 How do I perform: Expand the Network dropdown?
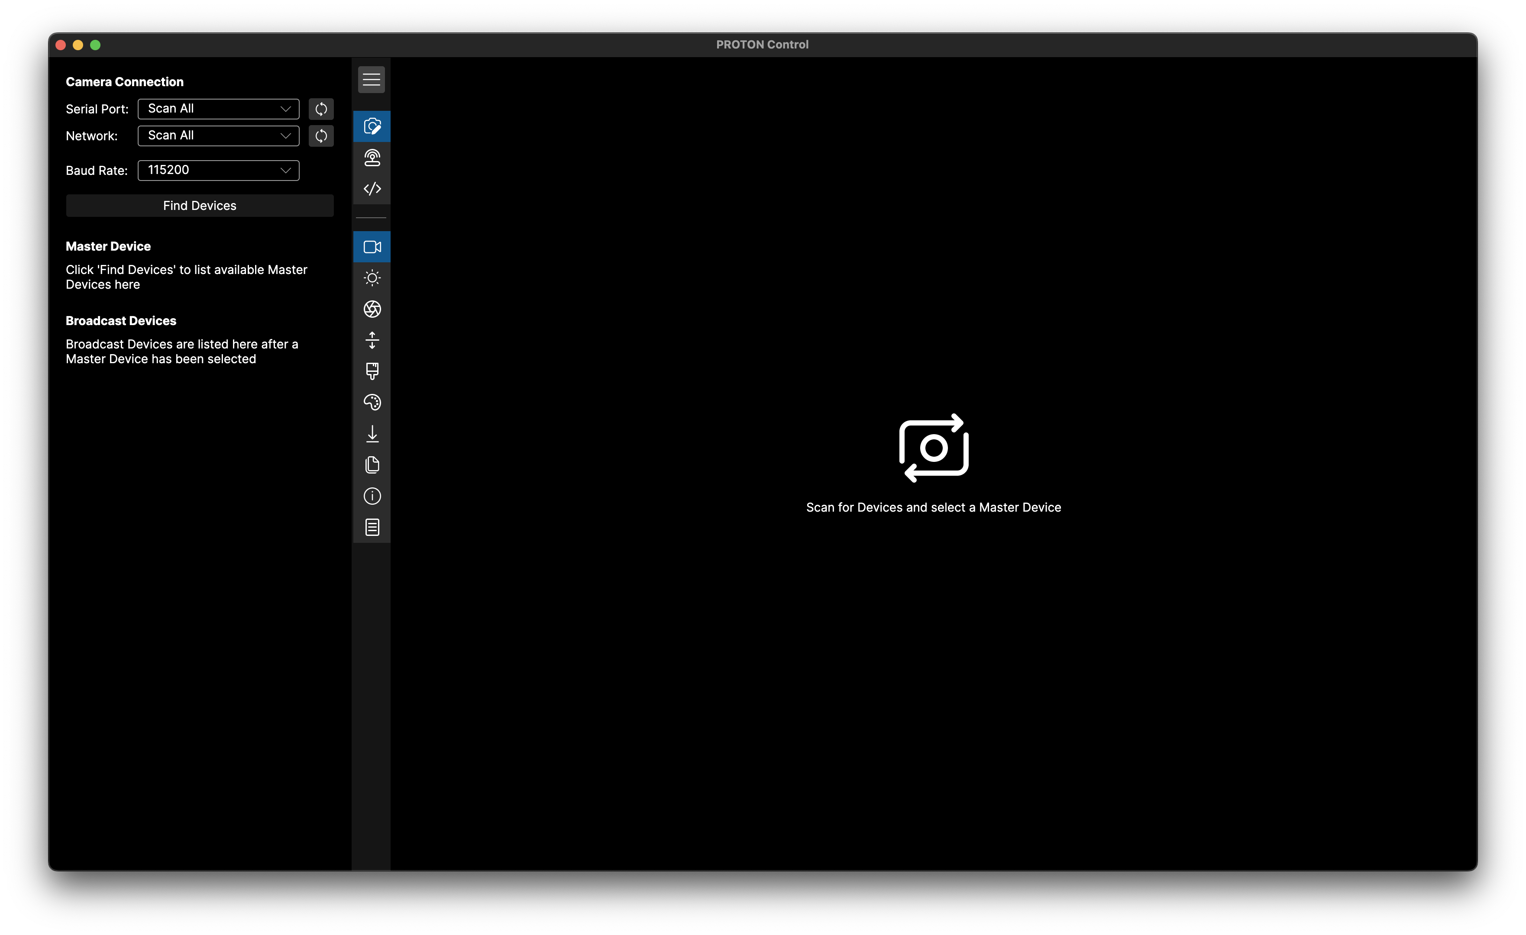click(x=218, y=135)
